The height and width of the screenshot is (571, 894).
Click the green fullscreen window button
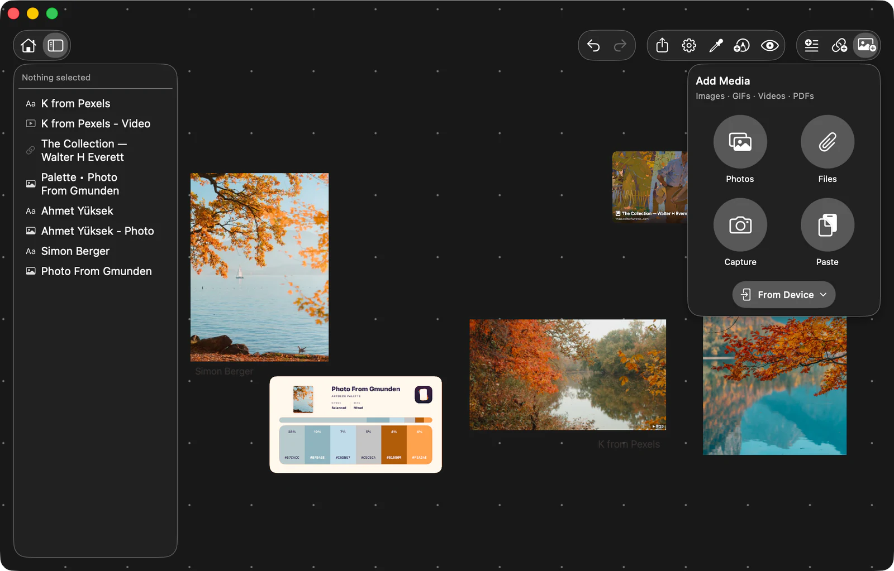(52, 13)
